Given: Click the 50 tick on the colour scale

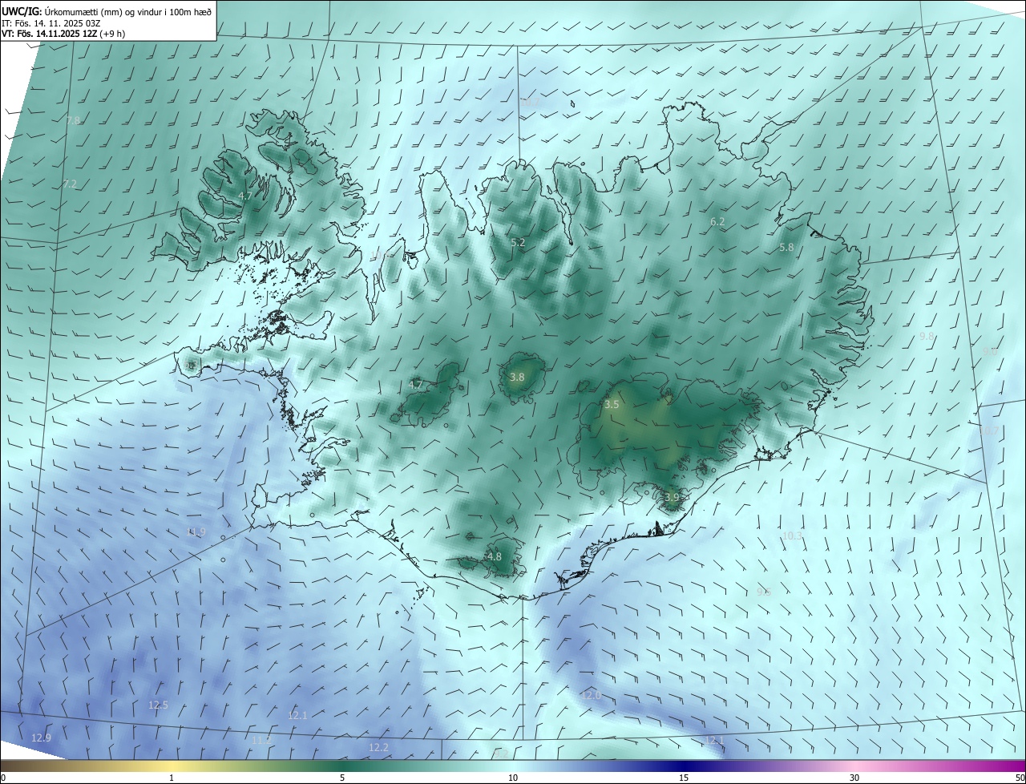Looking at the screenshot, I should click(x=1020, y=778).
